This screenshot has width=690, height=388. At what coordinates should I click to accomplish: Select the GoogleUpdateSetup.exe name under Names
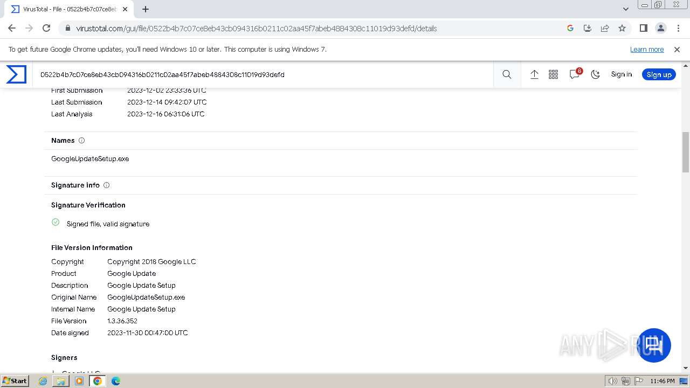point(90,158)
